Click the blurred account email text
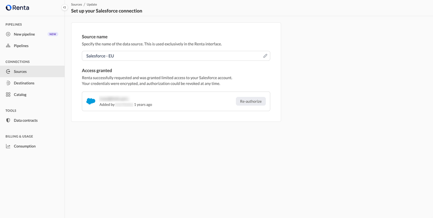Screen dimensions: 433x218 114,99
